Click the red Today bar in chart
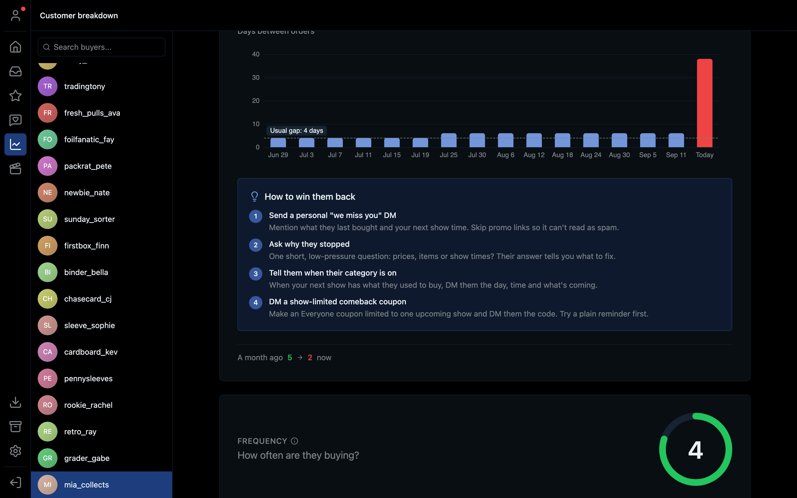Image resolution: width=797 pixels, height=498 pixels. 705,103
